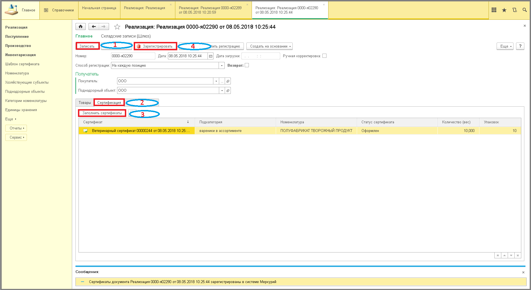Add page to favorites with star icon

[117, 27]
